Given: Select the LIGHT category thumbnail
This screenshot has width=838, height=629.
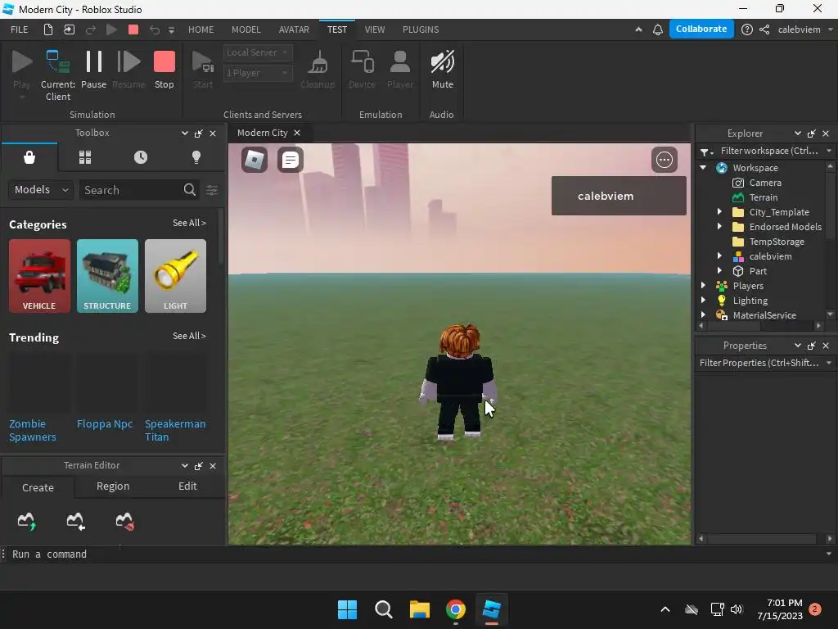Looking at the screenshot, I should point(175,276).
